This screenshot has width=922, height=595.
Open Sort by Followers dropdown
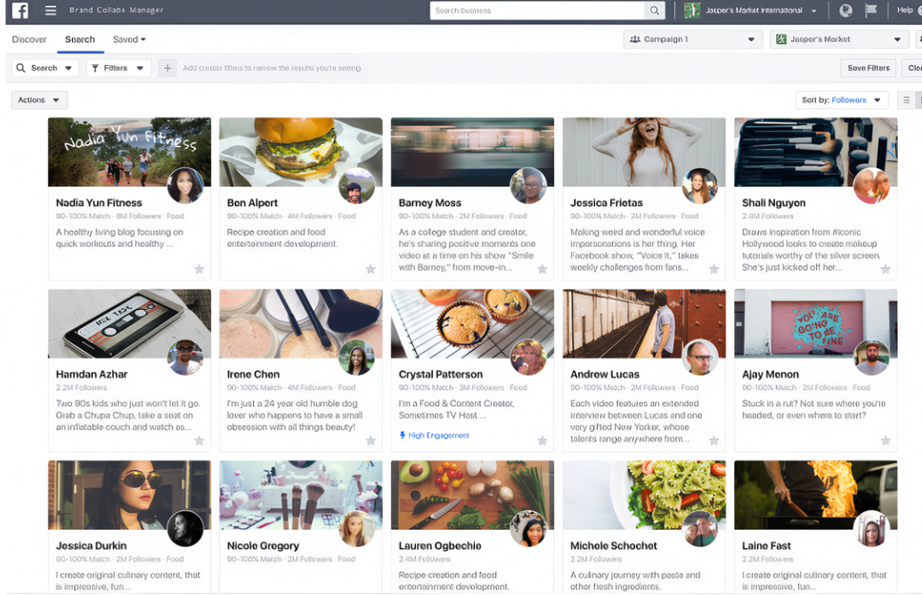coord(841,100)
